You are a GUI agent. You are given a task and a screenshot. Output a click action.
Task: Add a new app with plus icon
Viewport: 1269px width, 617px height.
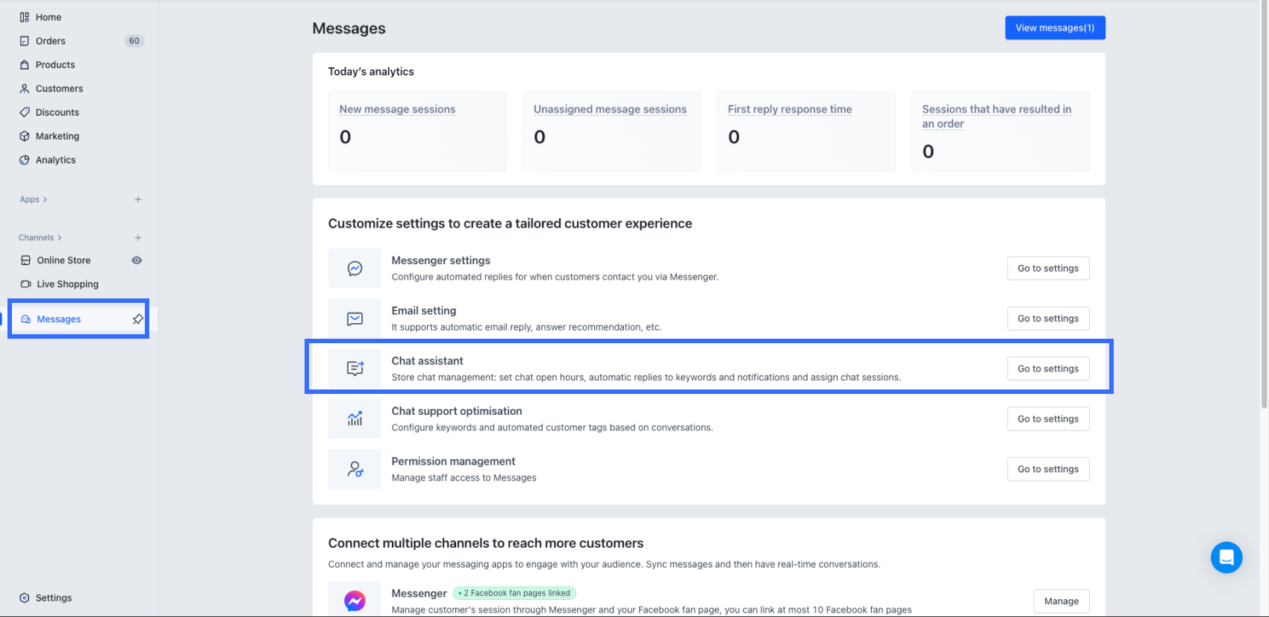pos(138,200)
